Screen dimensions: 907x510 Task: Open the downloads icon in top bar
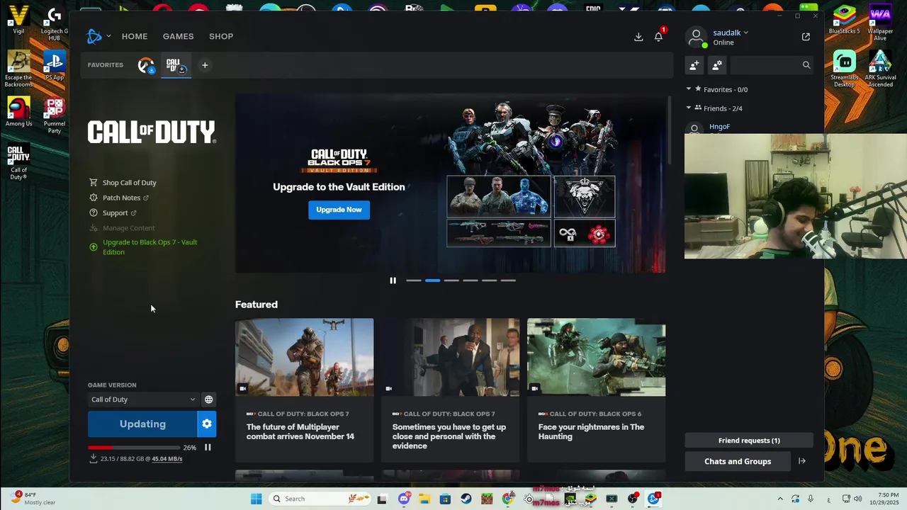[x=638, y=37]
